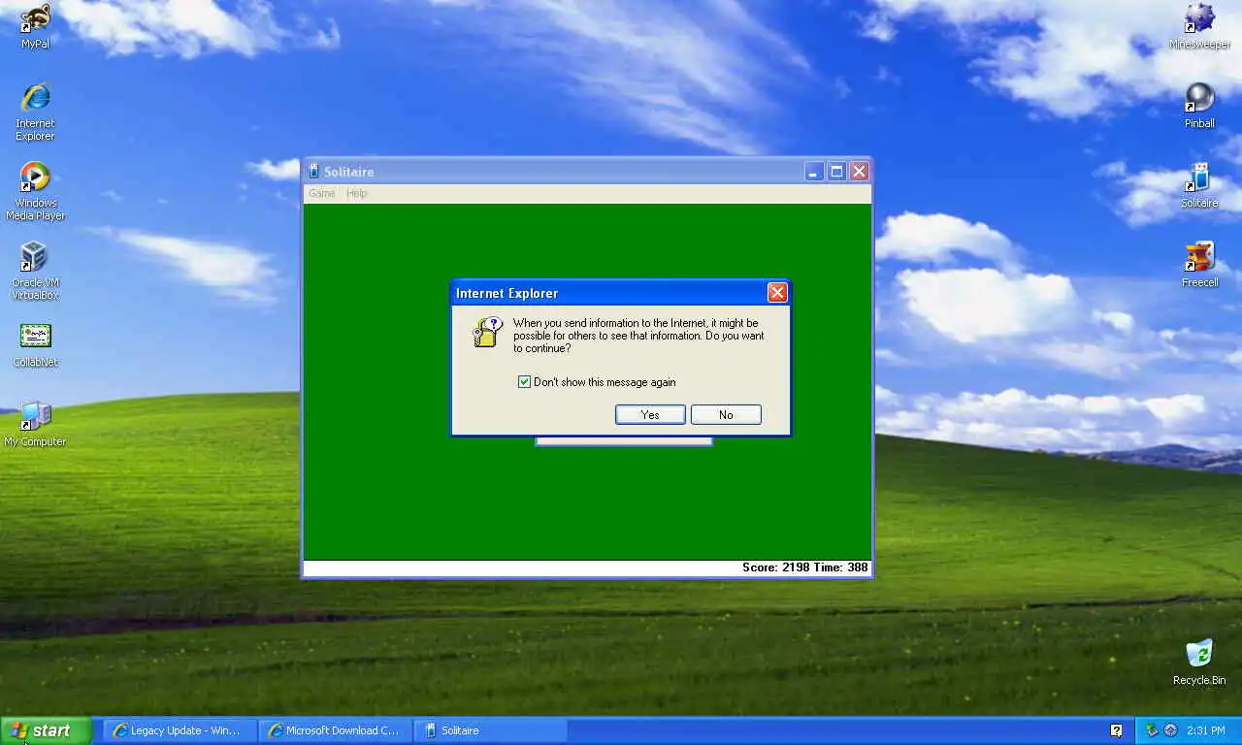Switch to Microsoft Download Center taskbar window
Image resolution: width=1242 pixels, height=745 pixels.
336,730
